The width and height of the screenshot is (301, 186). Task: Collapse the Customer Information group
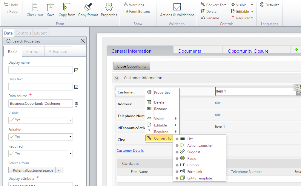tap(116, 78)
